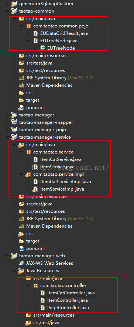Viewport: 134px width, 327px height.
Task: Click the com.taotao.service.impl package icon
Action: 28,174
